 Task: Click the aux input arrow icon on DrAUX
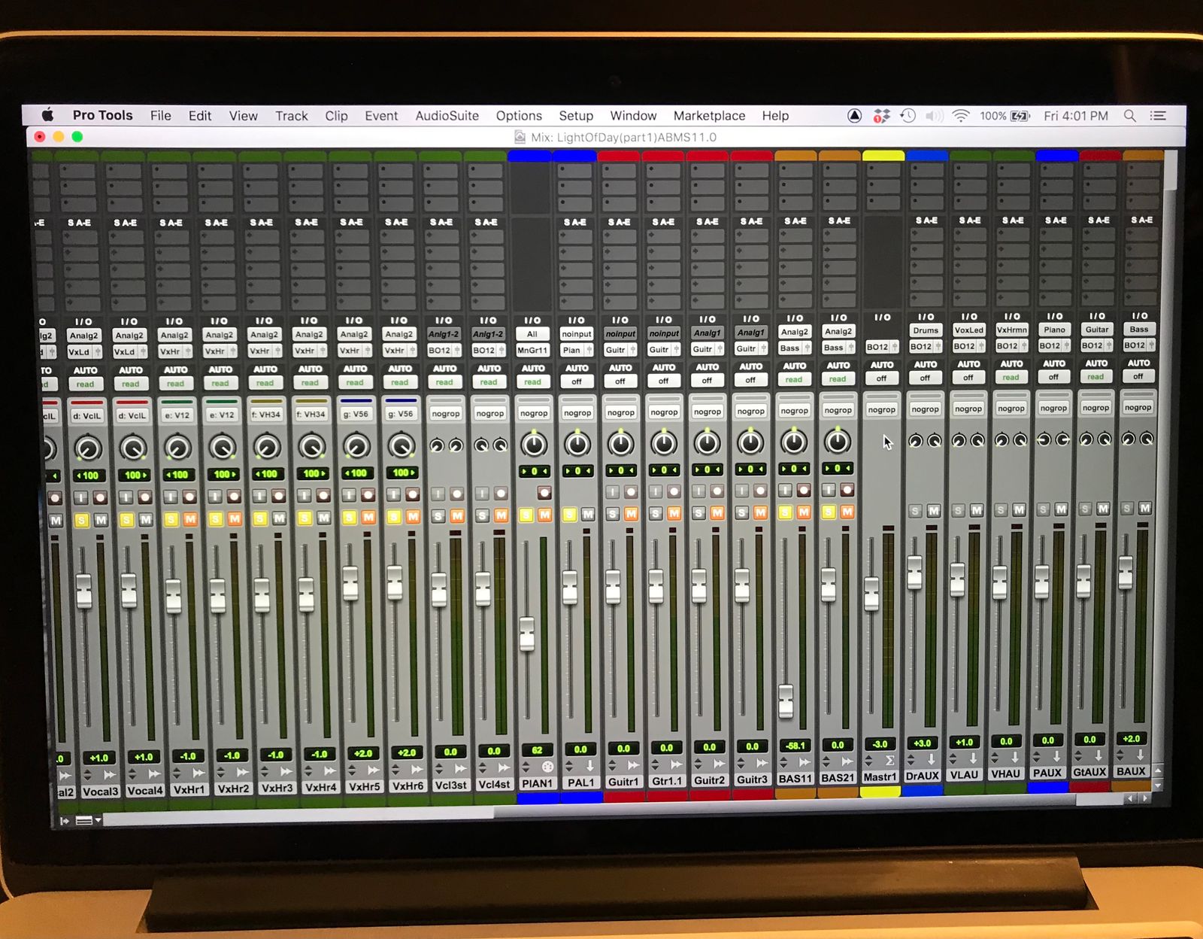932,759
